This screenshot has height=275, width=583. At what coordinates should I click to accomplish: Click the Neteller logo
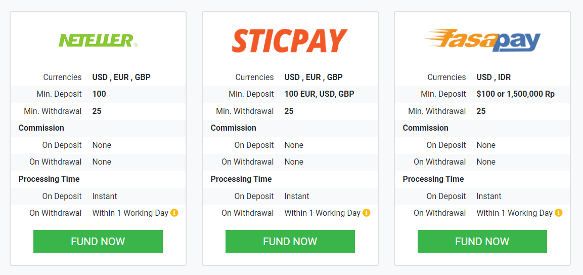coord(98,41)
